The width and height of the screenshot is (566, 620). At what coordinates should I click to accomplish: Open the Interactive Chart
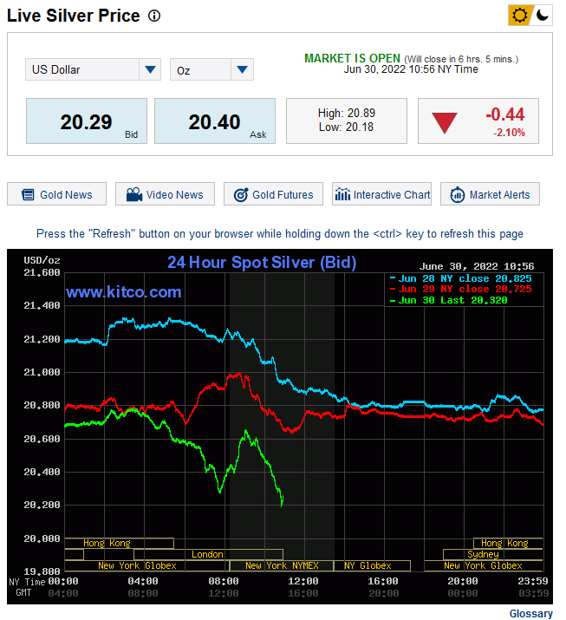381,194
